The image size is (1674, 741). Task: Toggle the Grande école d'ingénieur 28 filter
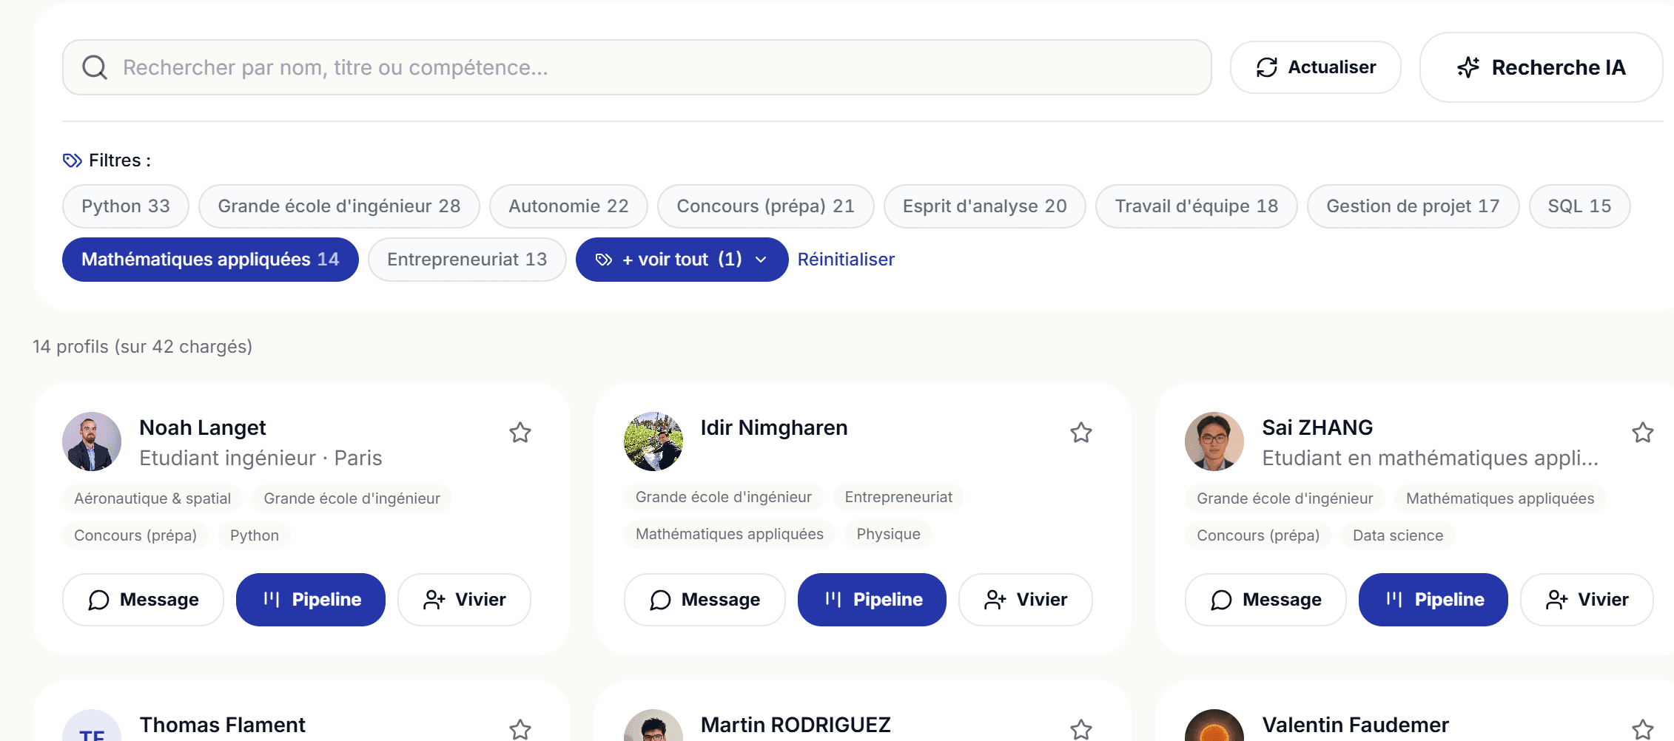339,206
